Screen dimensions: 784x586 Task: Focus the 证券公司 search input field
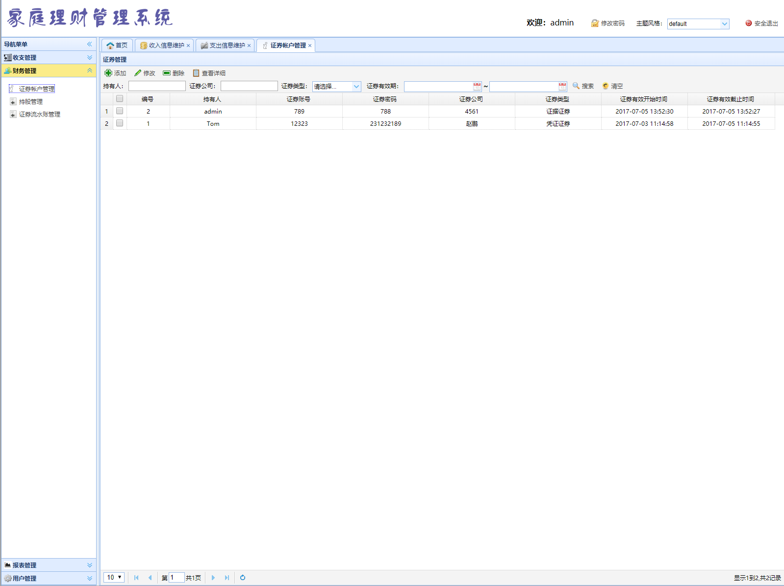coord(249,86)
